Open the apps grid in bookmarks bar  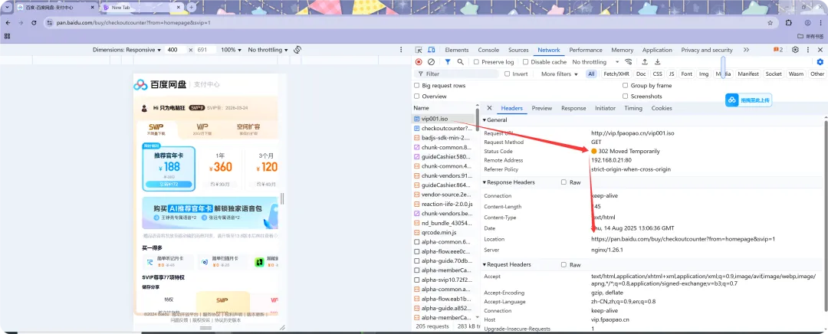point(8,36)
